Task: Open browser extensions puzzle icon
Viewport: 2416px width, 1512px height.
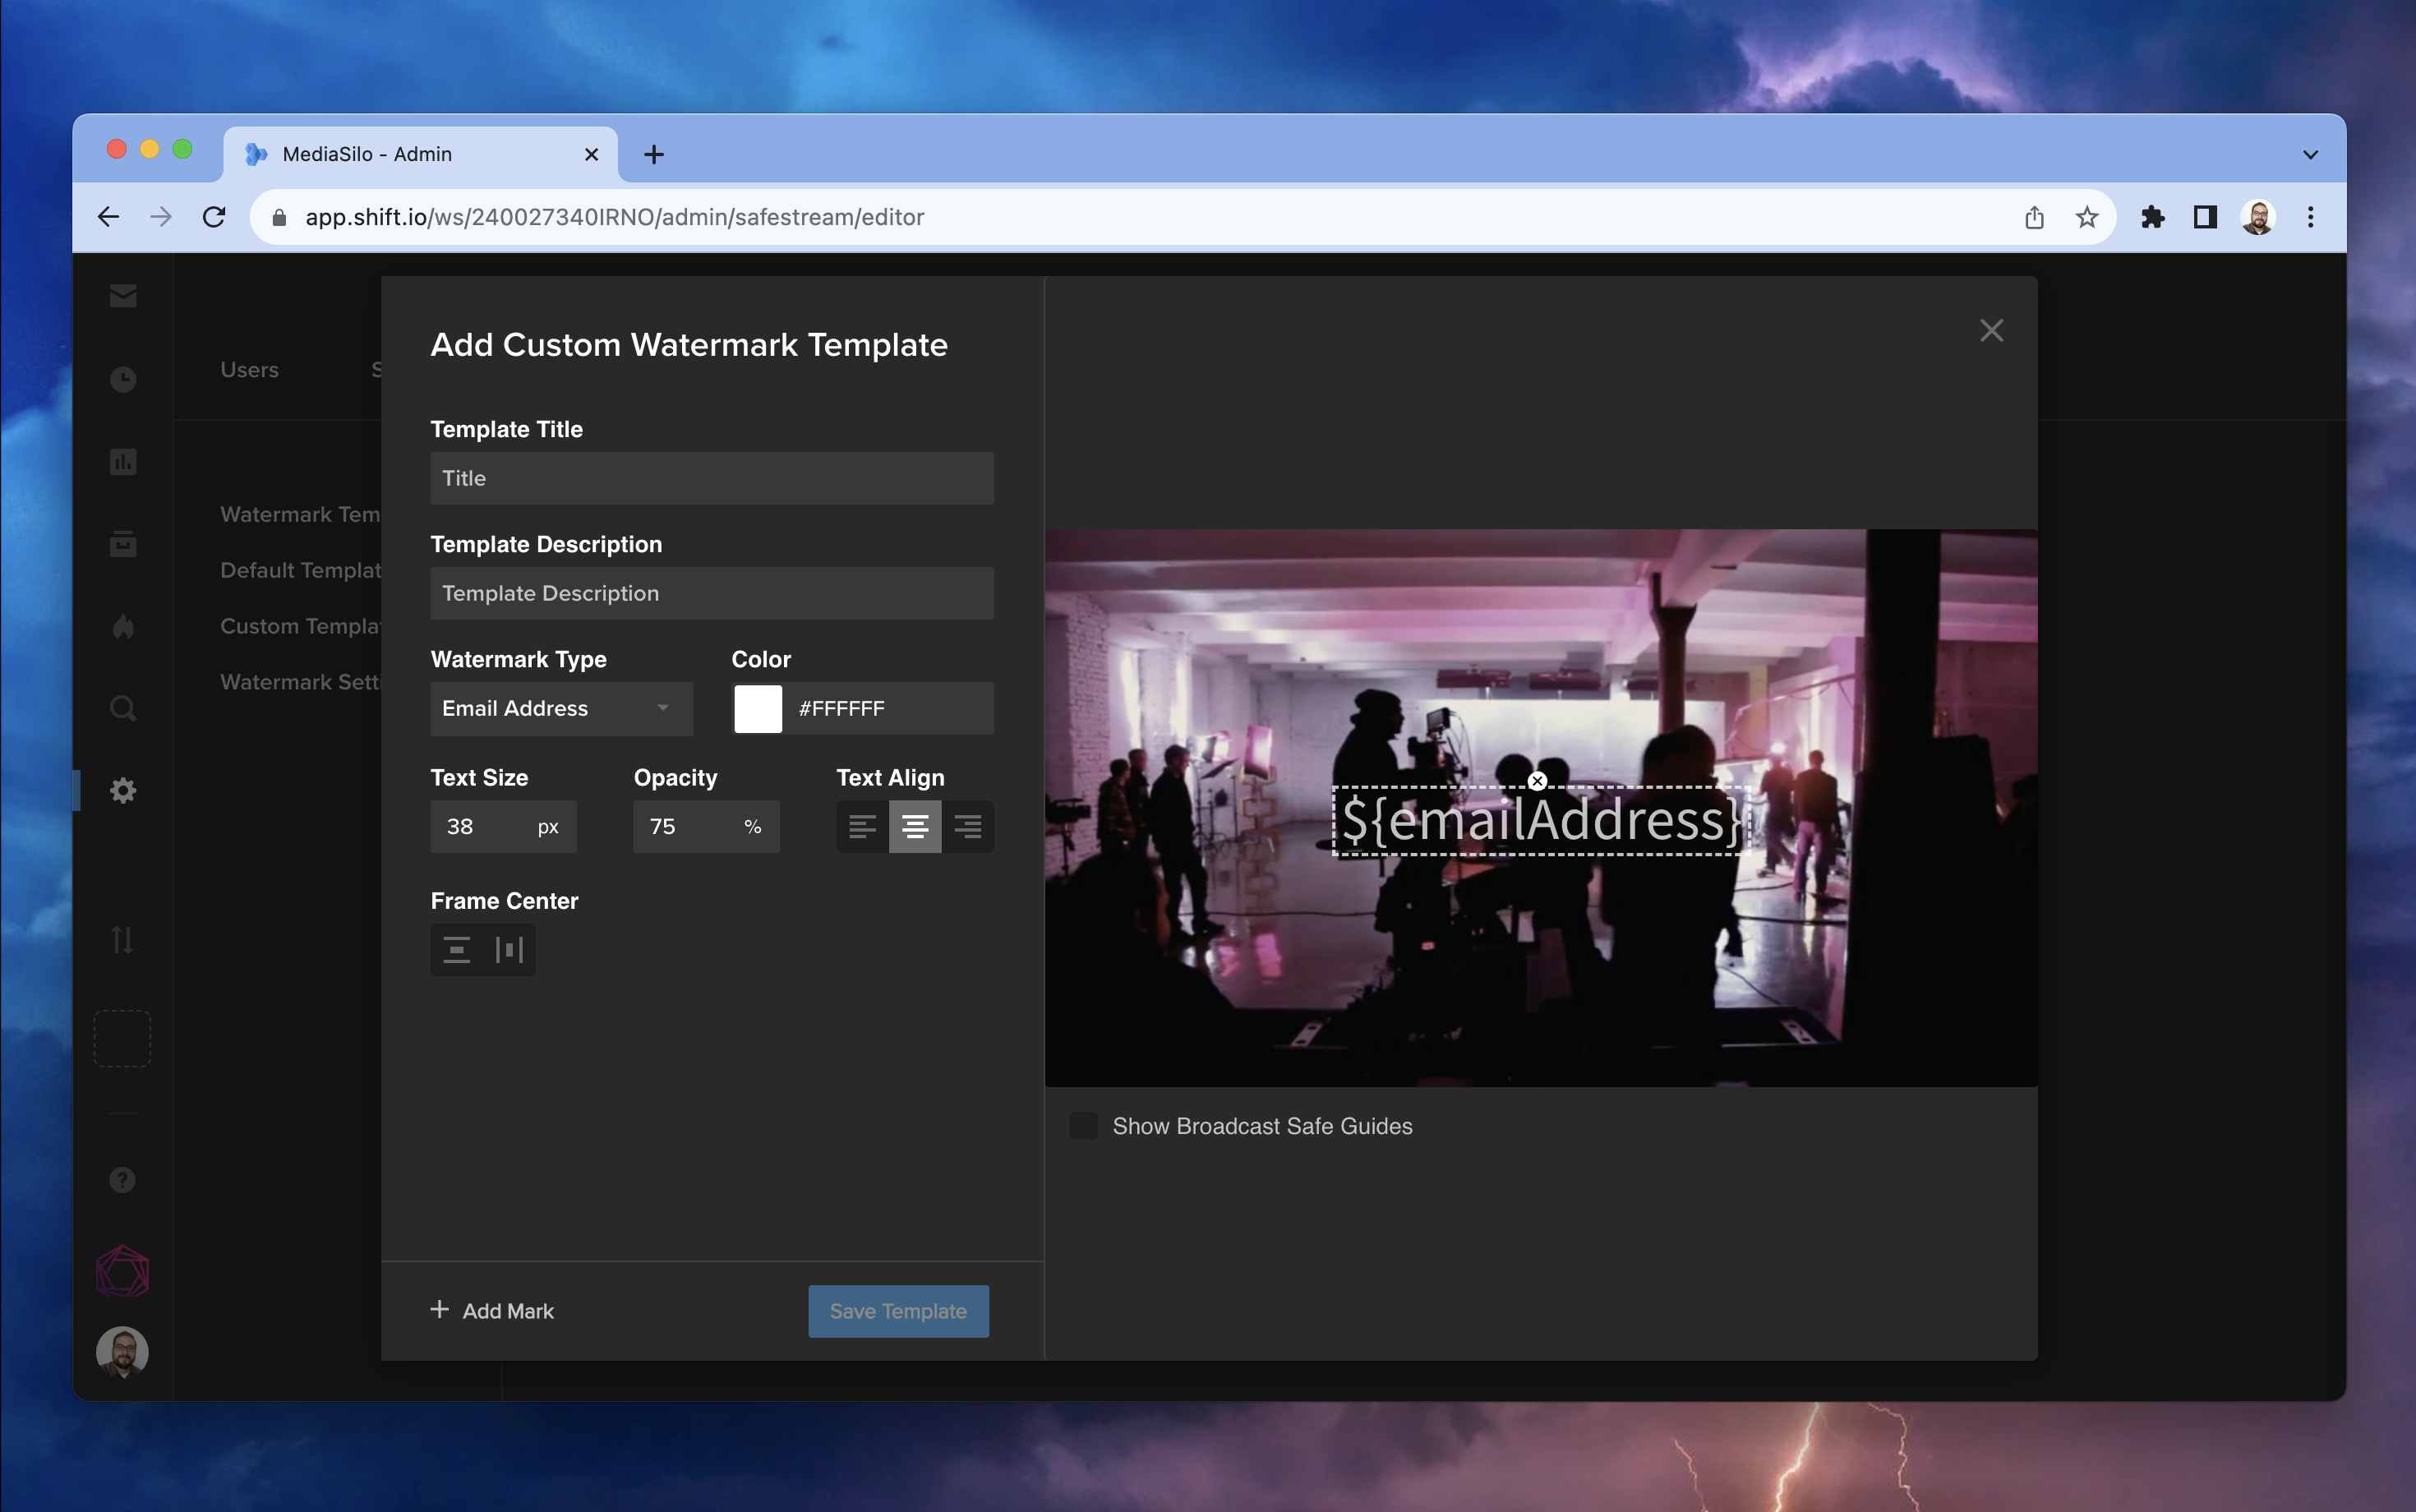Action: pyautogui.click(x=2152, y=217)
